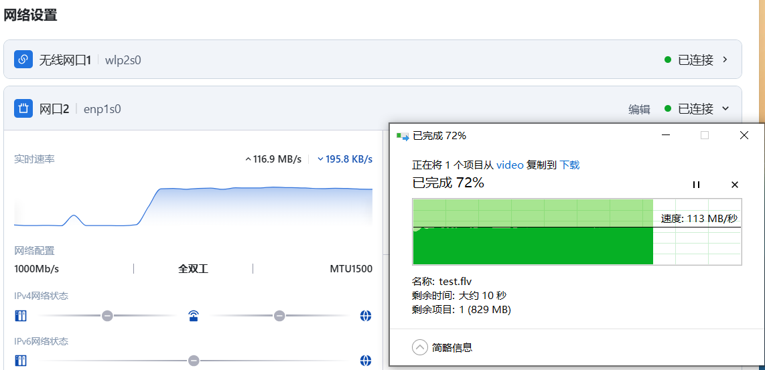Click 已连接 status of 无线网口1
Viewport: 765px width, 370px height.
click(696, 60)
